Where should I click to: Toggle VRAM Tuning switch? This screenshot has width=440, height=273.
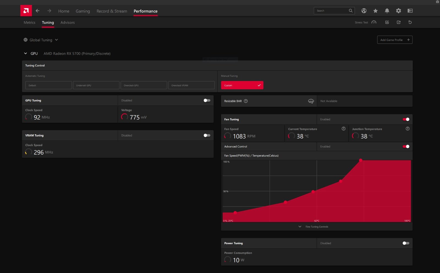207,135
